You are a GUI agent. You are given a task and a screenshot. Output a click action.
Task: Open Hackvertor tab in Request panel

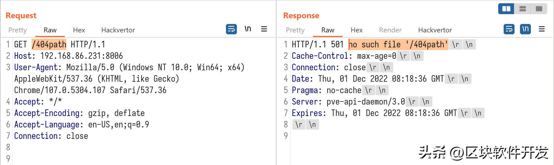point(118,30)
